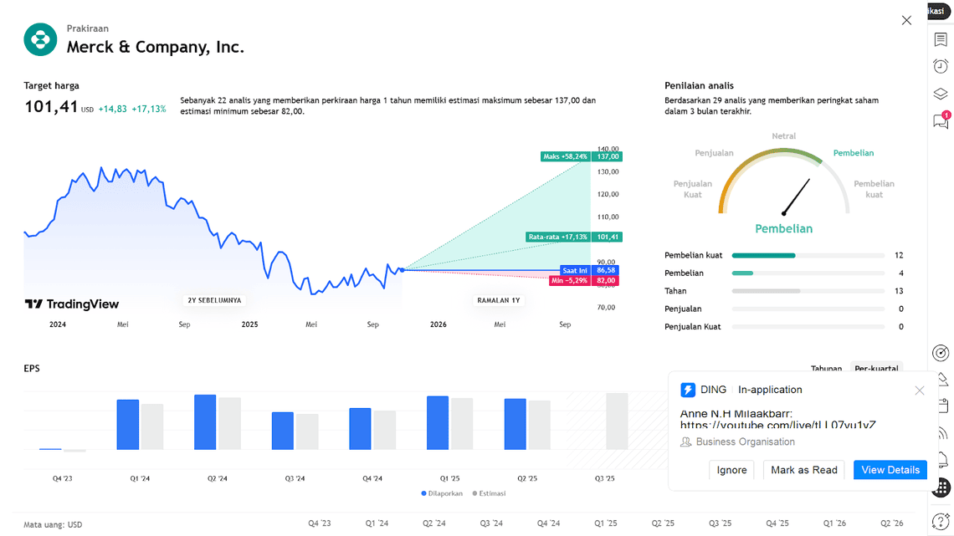954x536 pixels.
Task: Select the Per-kuartal EPS tab
Action: point(876,368)
